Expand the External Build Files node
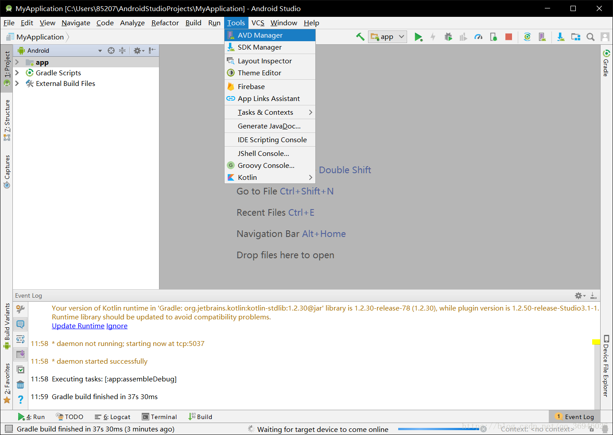 click(17, 83)
